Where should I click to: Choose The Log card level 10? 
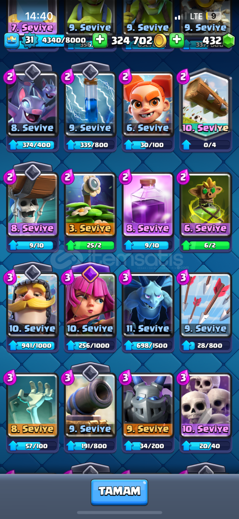pos(205,104)
